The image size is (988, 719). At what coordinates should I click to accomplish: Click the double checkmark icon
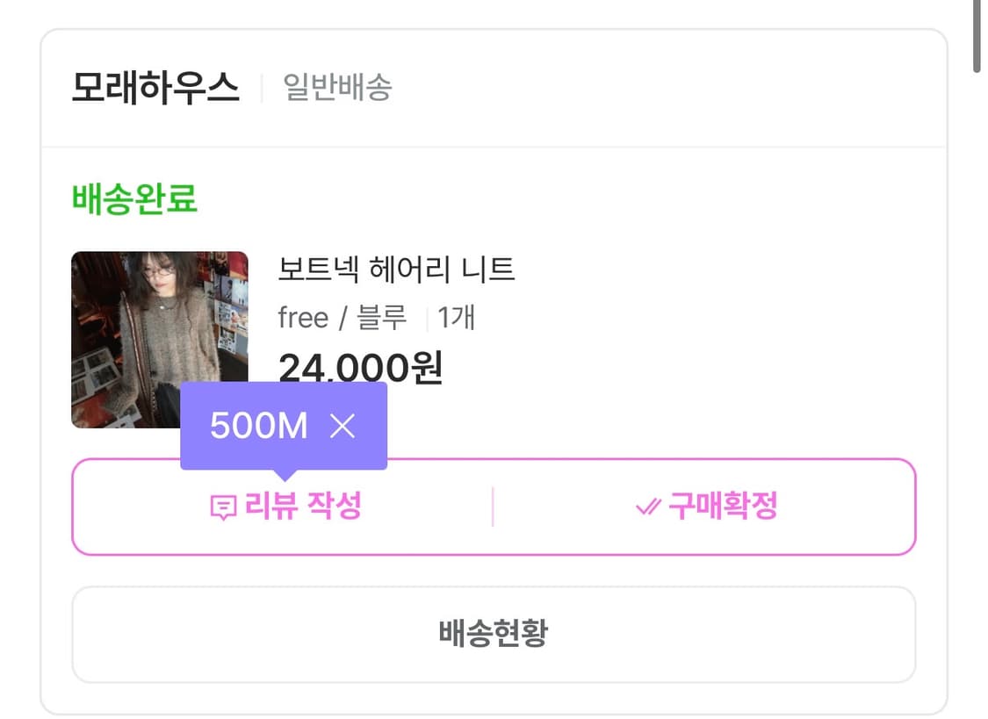coord(647,507)
